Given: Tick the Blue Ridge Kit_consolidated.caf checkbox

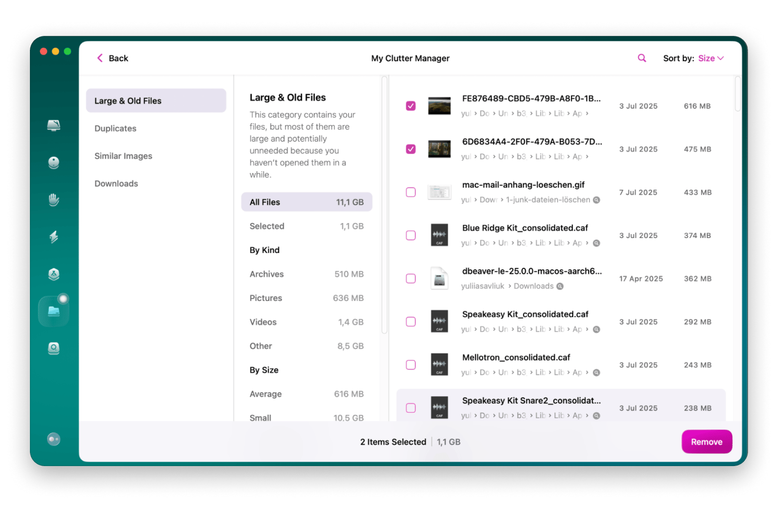Looking at the screenshot, I should pos(410,236).
